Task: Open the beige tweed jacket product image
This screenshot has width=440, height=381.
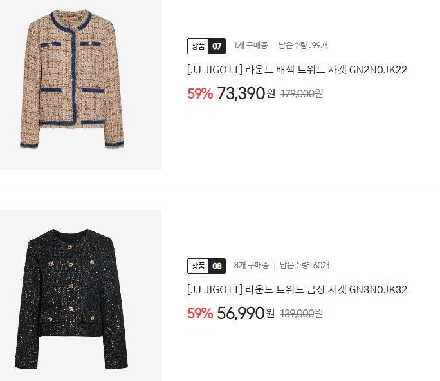Action: (80, 84)
